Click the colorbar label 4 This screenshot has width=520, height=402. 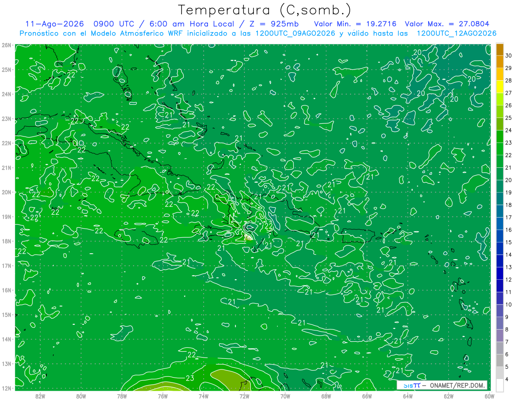[x=507, y=379]
